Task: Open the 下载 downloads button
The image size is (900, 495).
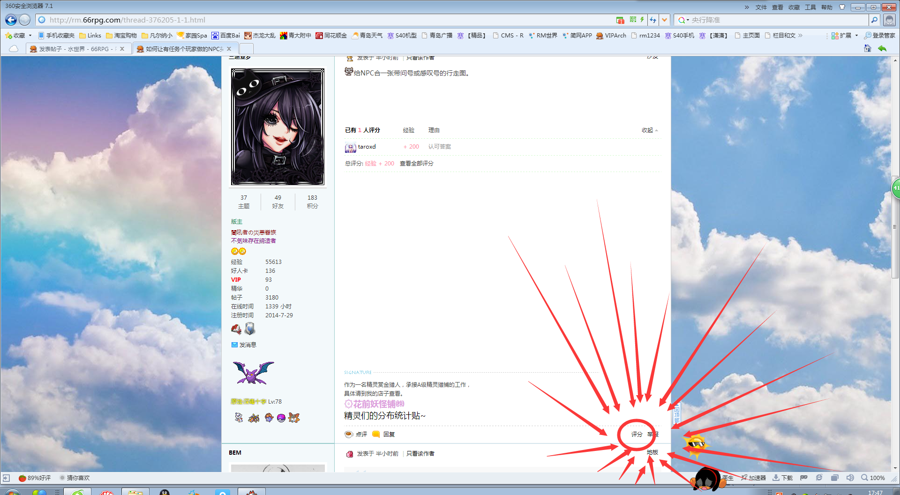Action: coord(783,478)
